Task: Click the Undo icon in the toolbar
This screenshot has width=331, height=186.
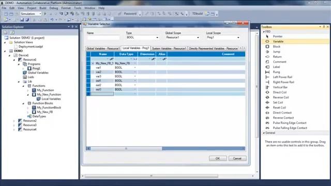Action: (52, 20)
